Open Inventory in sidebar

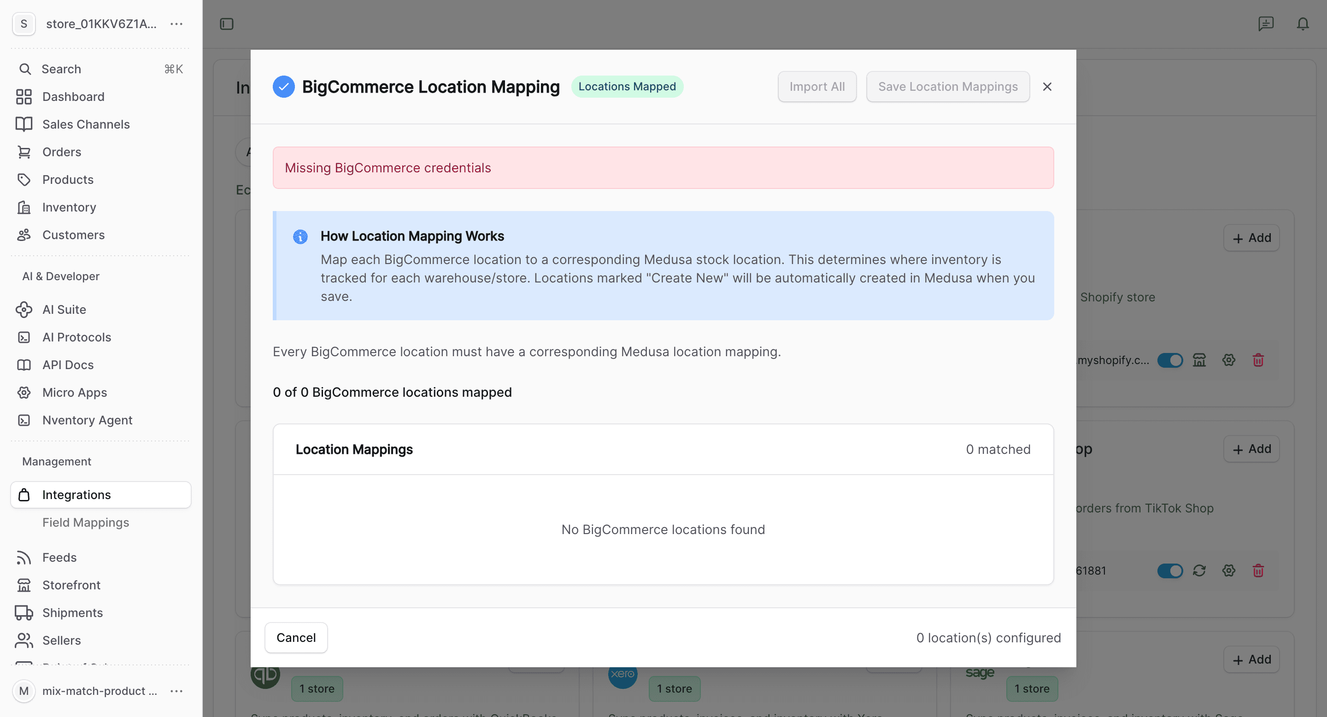pyautogui.click(x=101, y=207)
